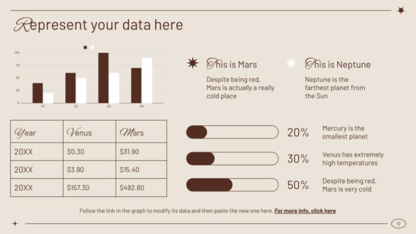Screen dimensions: 416x234
Task: Click the page number 12 oval badge
Action: (399, 223)
